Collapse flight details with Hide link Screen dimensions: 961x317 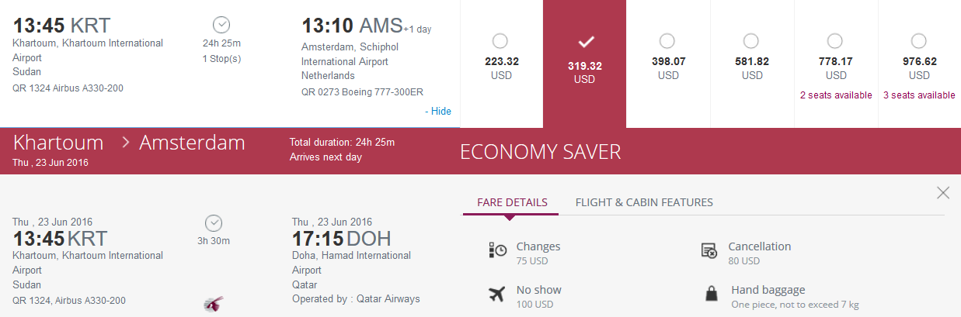pos(438,111)
